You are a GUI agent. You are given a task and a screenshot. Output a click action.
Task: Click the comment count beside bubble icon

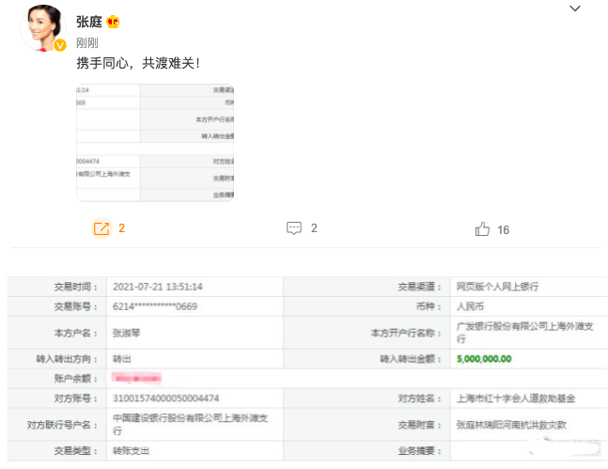coord(314,228)
